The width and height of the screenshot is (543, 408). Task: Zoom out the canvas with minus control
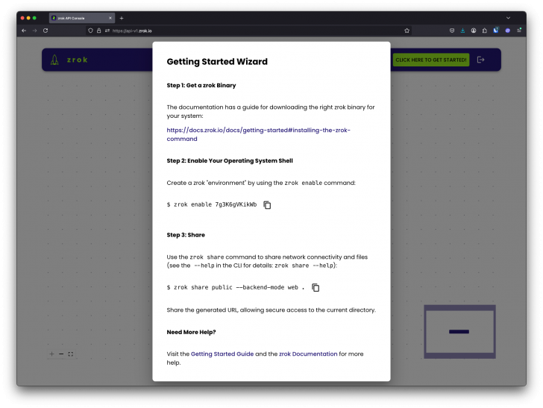tap(61, 354)
